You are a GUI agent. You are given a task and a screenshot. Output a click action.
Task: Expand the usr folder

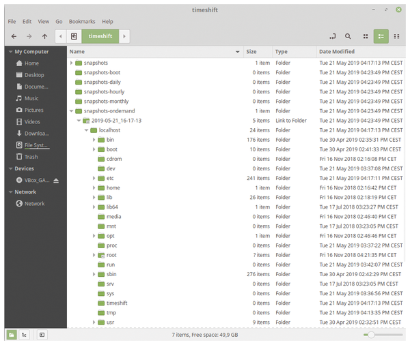(94, 322)
